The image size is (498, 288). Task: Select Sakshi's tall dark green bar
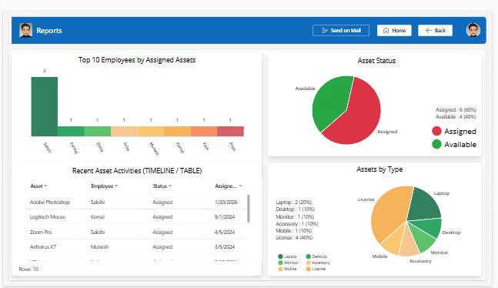(x=45, y=106)
